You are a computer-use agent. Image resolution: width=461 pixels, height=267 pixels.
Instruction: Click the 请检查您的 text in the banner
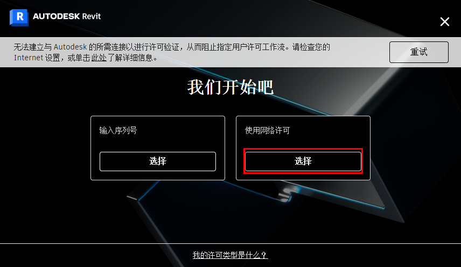(311, 47)
